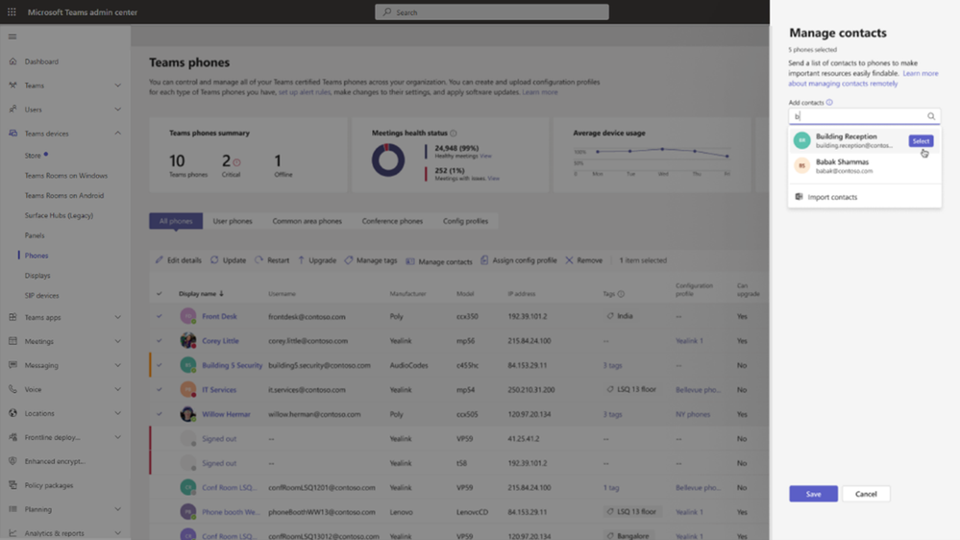Click the Enhanced encryption icon

(x=12, y=461)
